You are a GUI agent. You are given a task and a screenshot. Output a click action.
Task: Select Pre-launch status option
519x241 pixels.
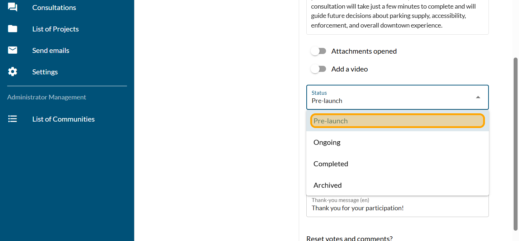[397, 121]
